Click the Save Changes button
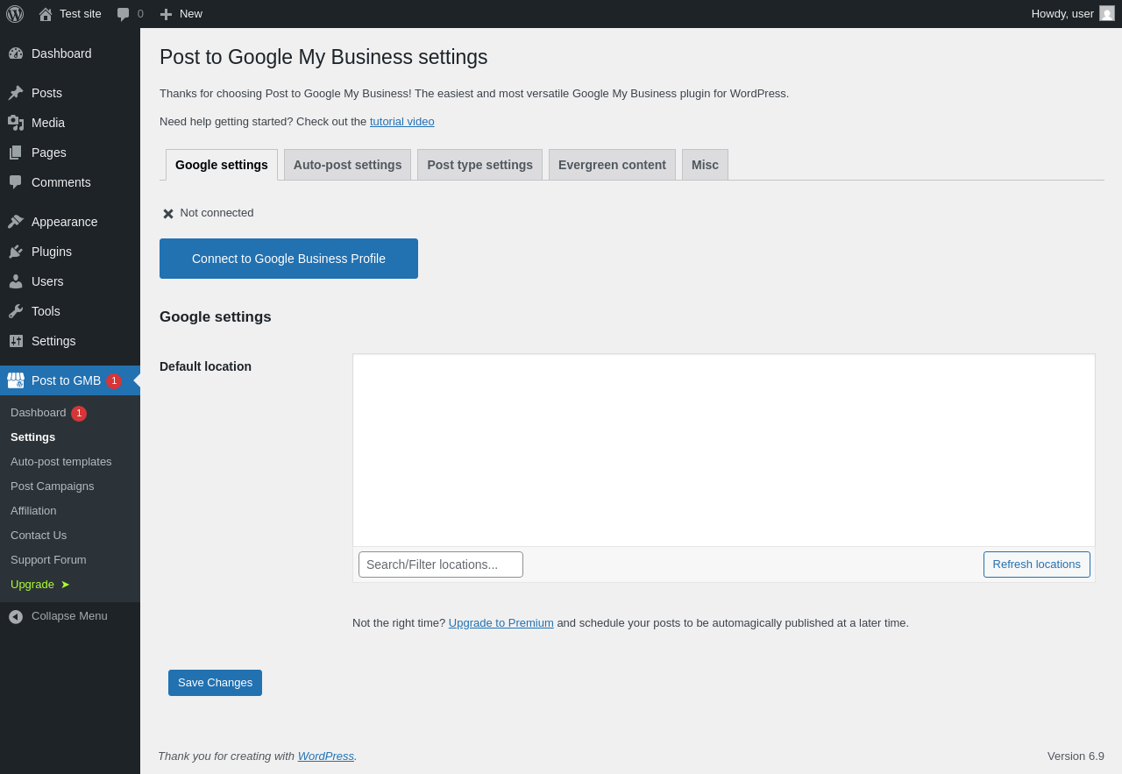The width and height of the screenshot is (1122, 774). (x=215, y=683)
